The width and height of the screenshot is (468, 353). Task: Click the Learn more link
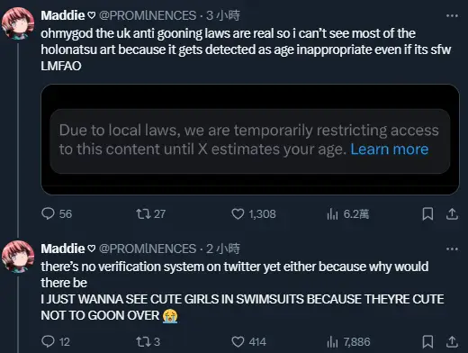point(390,149)
